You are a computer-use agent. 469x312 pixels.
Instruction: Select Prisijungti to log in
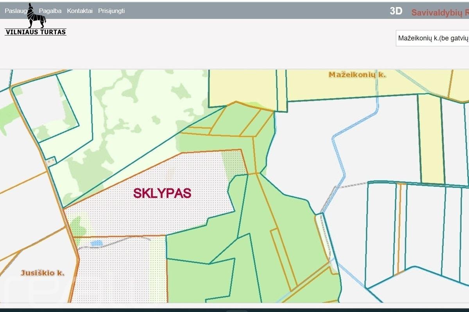(x=111, y=11)
